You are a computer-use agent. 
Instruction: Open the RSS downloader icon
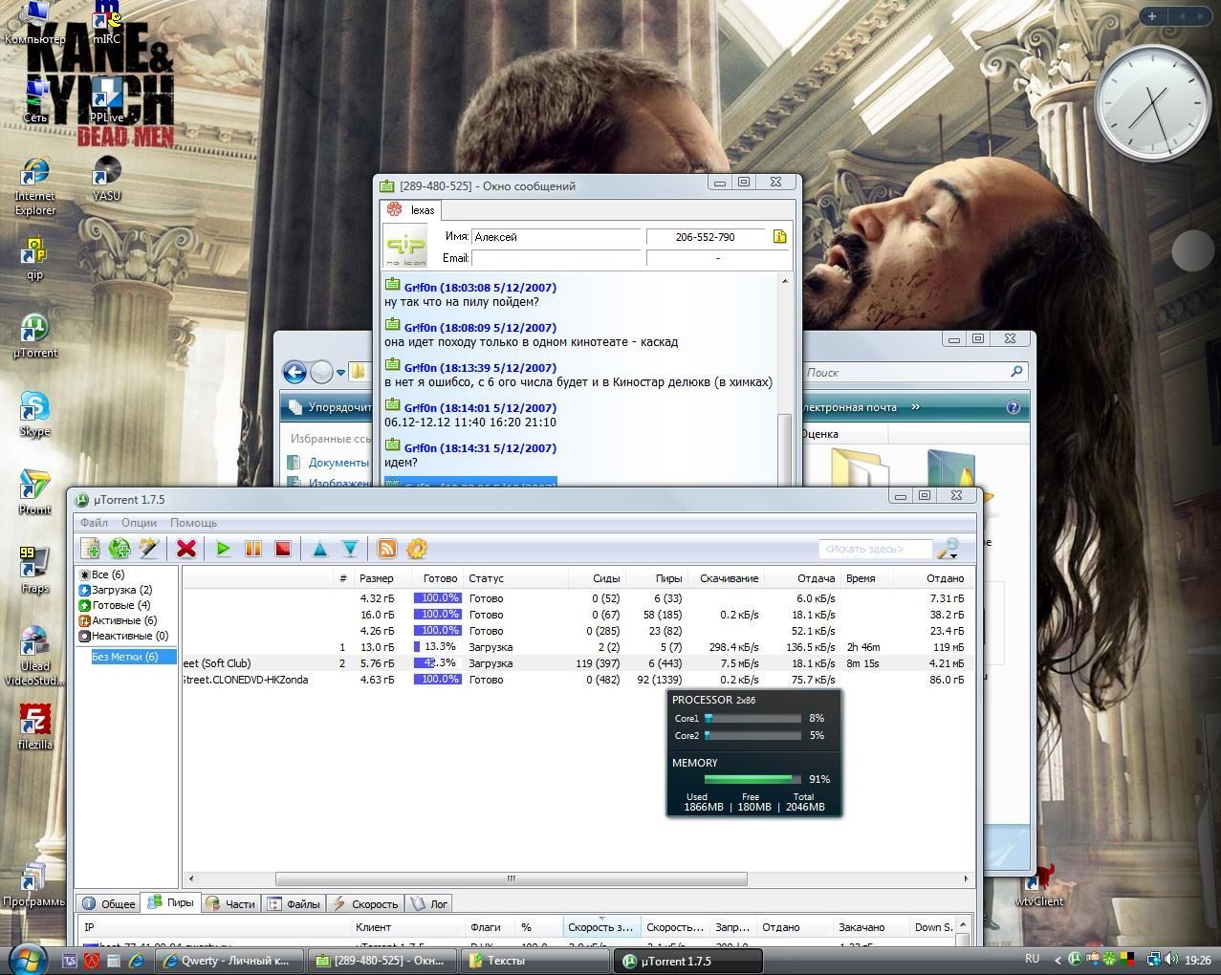pyautogui.click(x=387, y=549)
